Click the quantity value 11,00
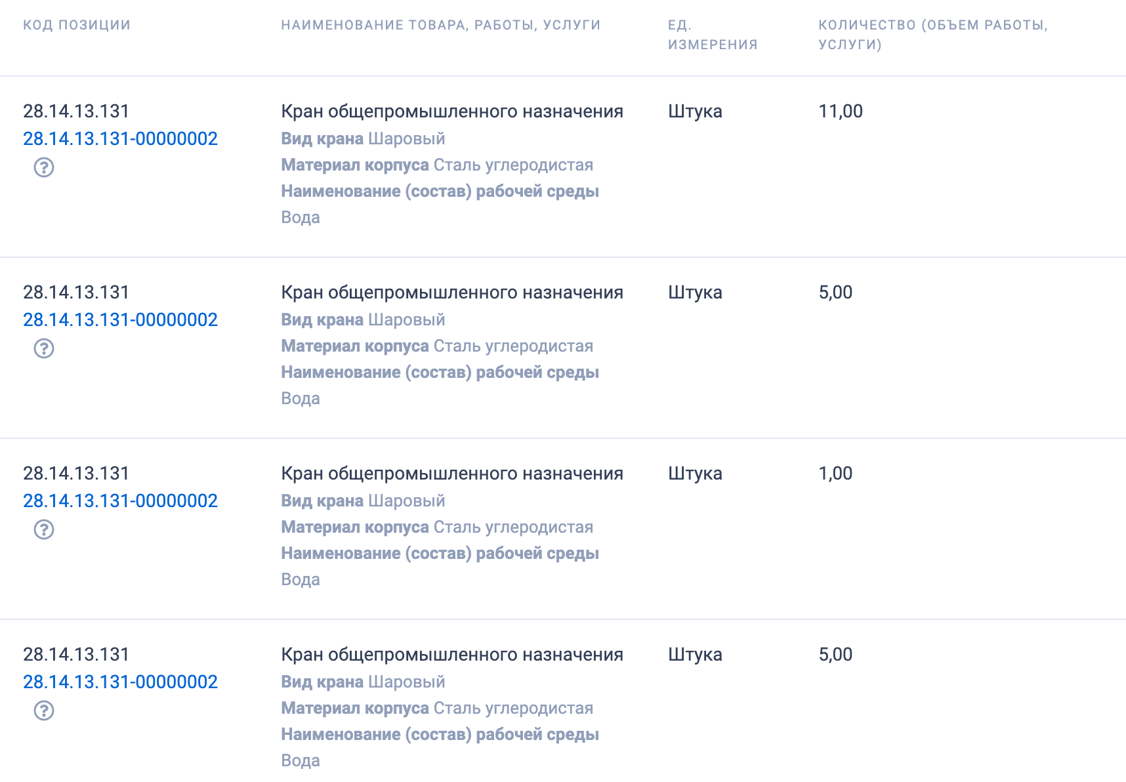The height and width of the screenshot is (782, 1126). (x=843, y=111)
